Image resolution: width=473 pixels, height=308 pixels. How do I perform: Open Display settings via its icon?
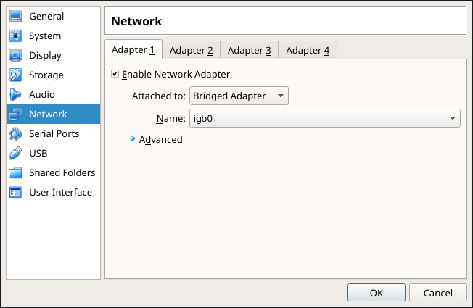tap(16, 56)
